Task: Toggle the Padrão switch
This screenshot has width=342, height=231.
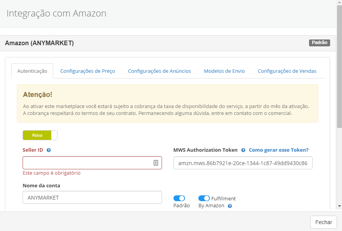Action: tap(179, 198)
